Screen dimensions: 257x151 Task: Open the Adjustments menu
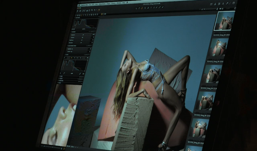click(x=102, y=4)
